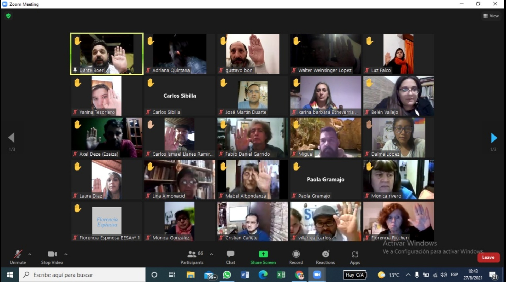Start recording with the Record button

(x=296, y=257)
